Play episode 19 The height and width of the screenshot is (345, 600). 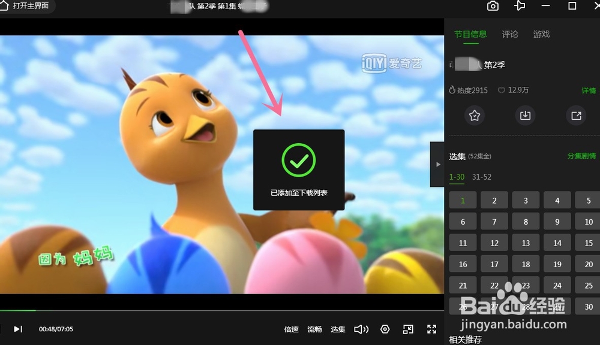557,264
